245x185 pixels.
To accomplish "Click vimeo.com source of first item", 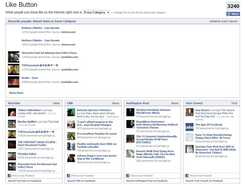I will [x=68, y=32].
